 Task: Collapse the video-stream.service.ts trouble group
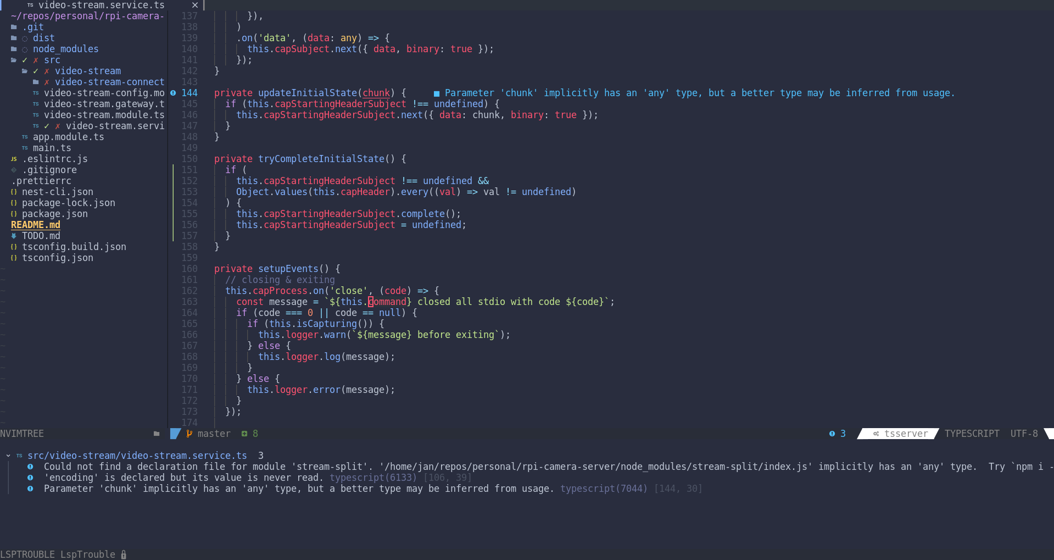tap(8, 456)
